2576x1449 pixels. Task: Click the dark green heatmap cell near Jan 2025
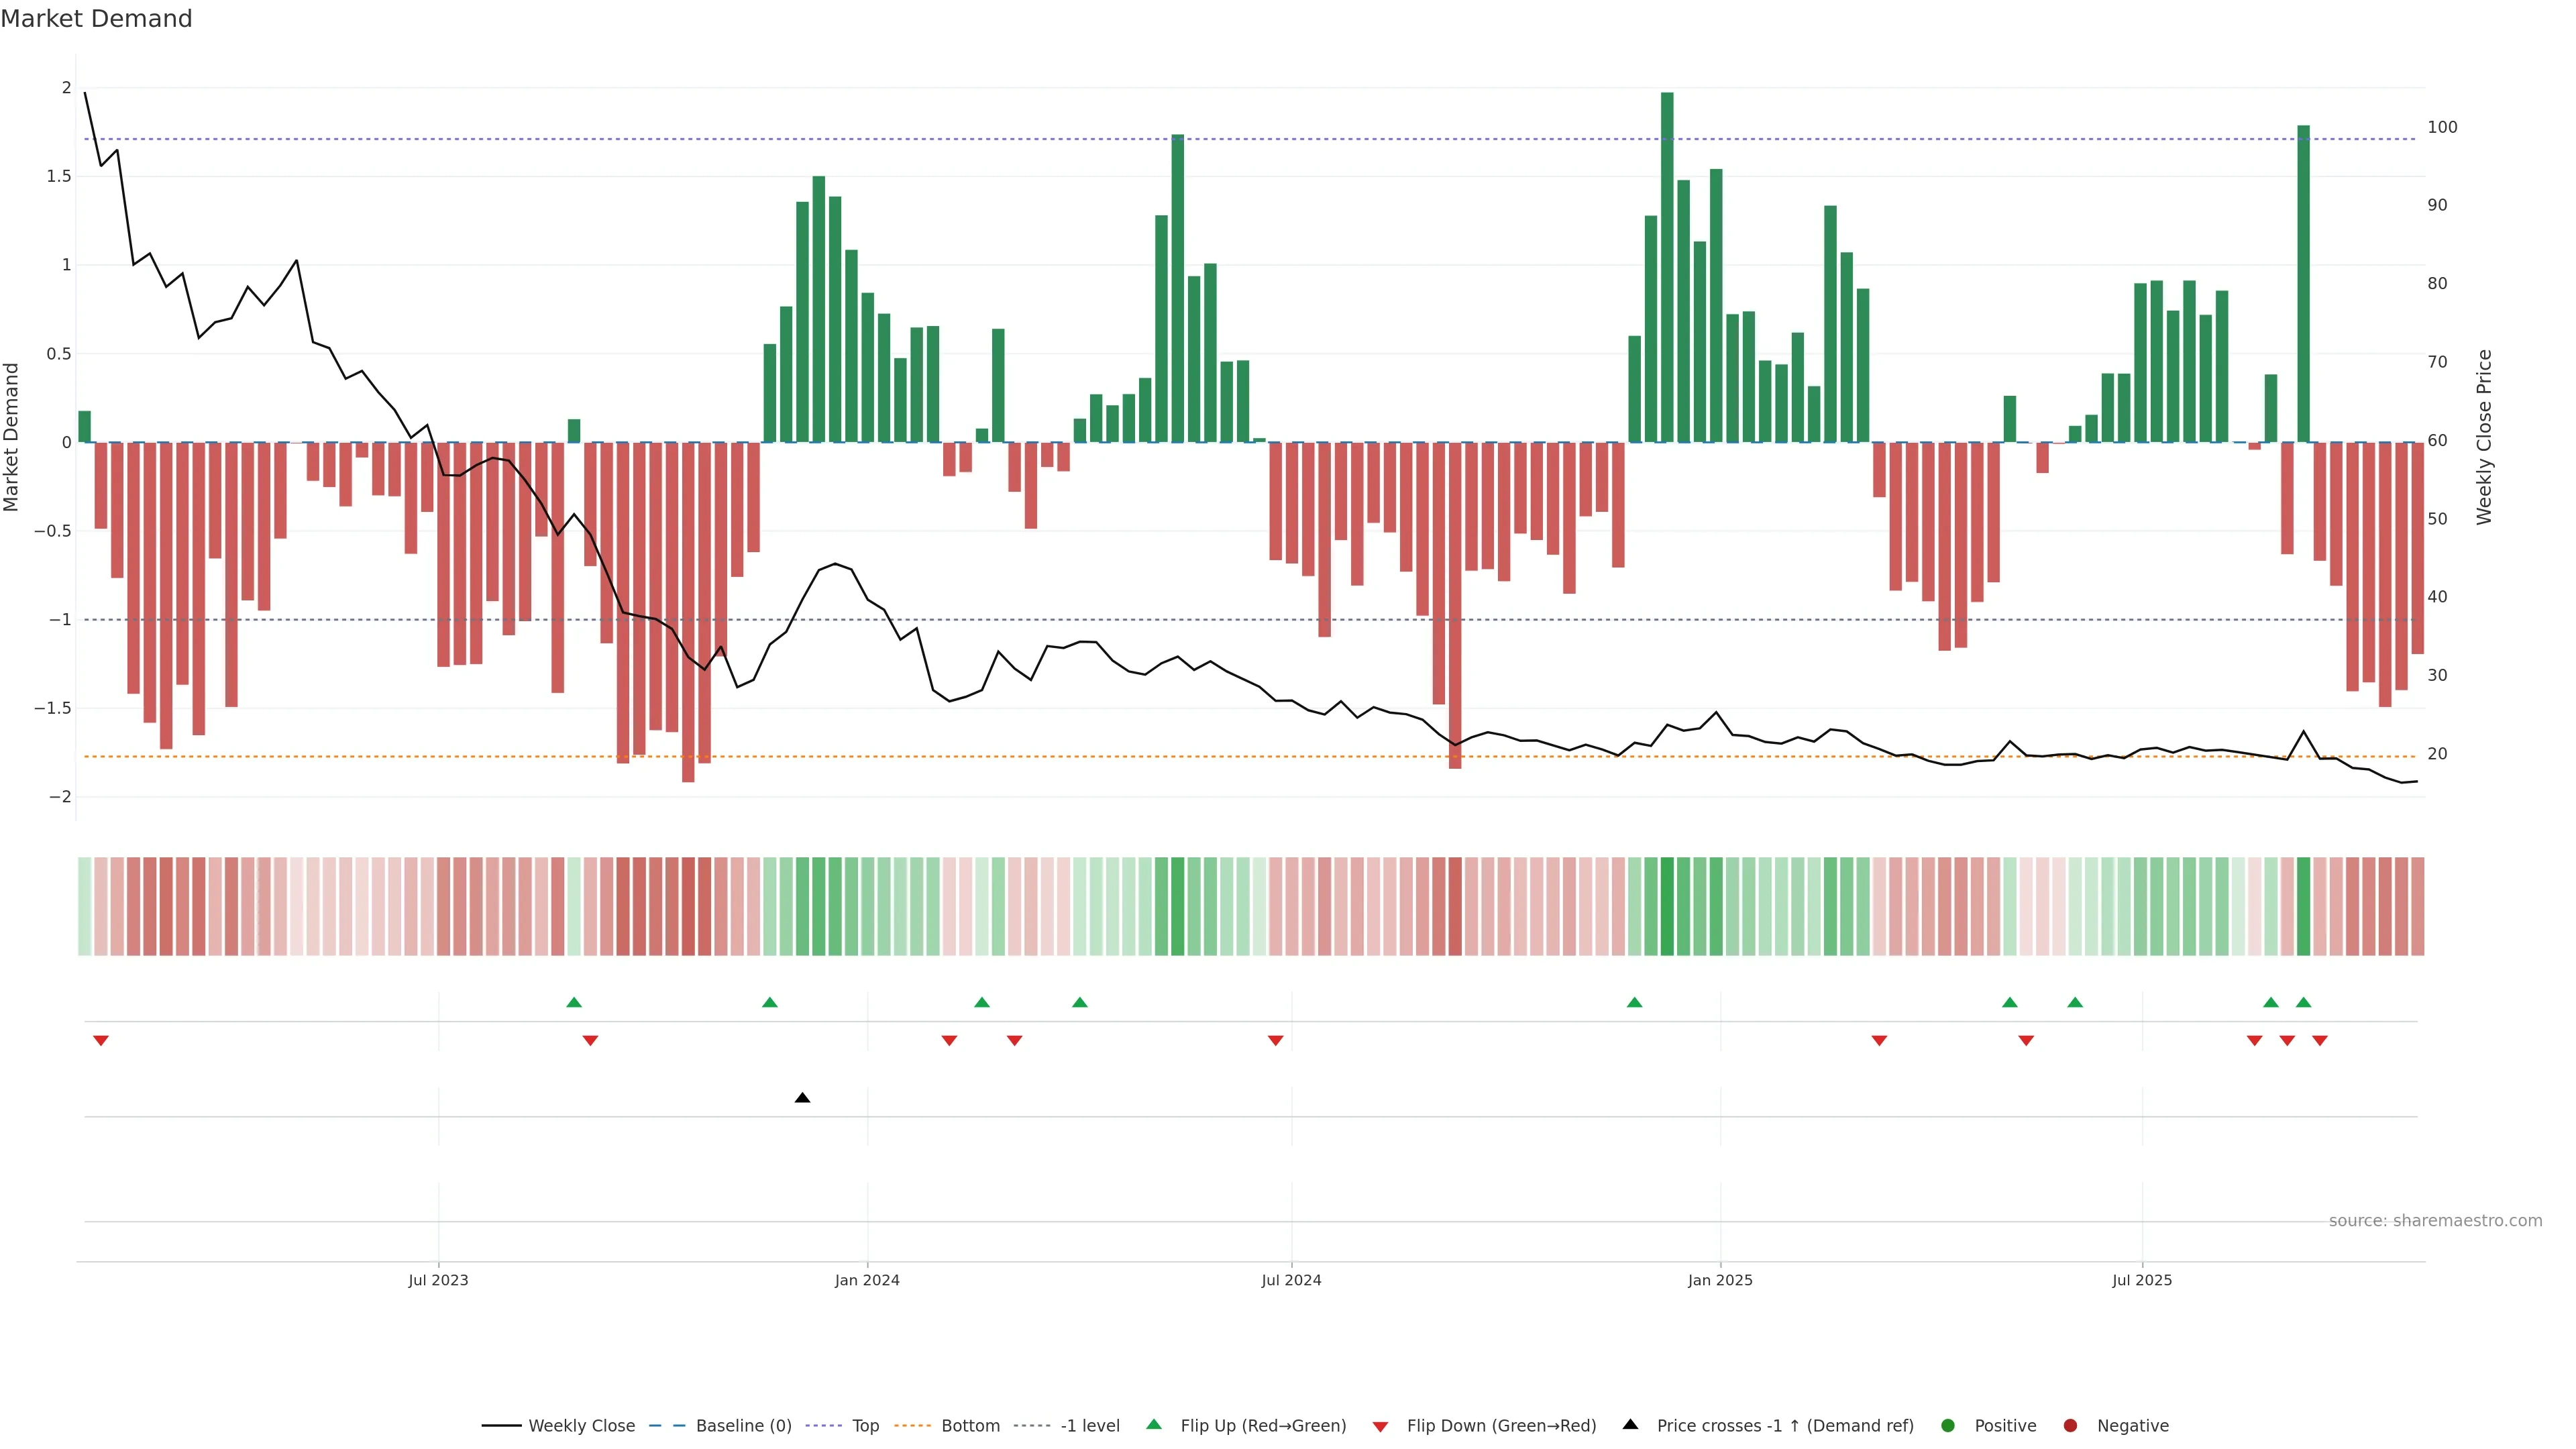tap(1667, 906)
